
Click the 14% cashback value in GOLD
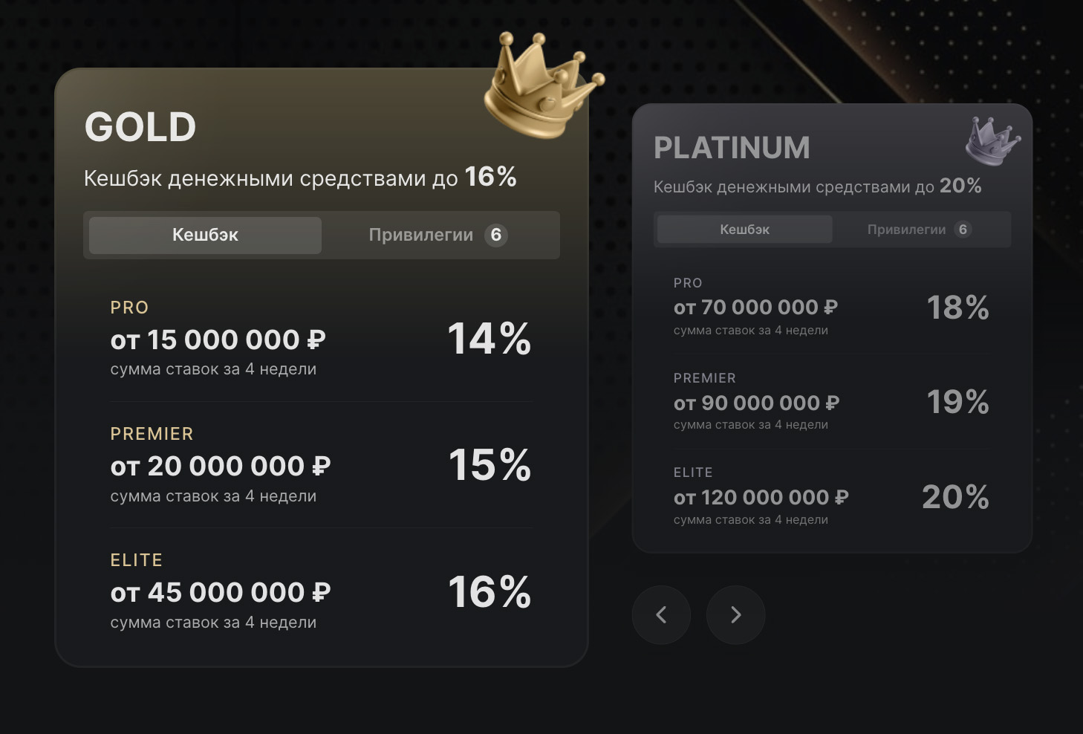click(x=490, y=340)
